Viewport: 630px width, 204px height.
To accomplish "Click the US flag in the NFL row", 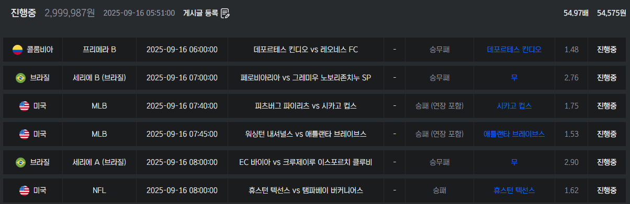I will point(24,190).
